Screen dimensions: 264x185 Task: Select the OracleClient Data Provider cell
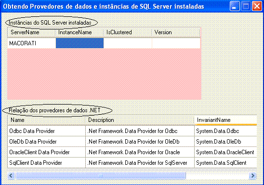46,152
